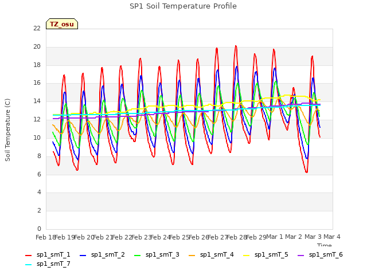Toggle the sp1_smT_5 legend entry
This screenshot has width=367, height=275.
(266, 254)
